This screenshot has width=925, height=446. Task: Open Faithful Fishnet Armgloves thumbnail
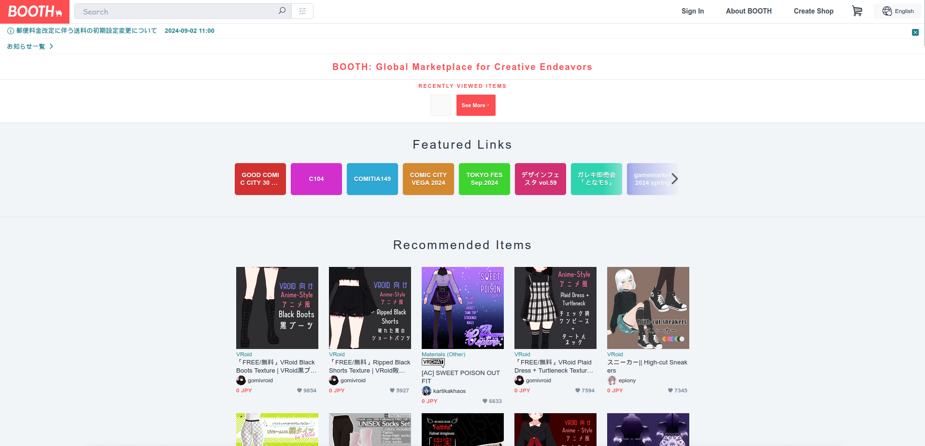click(463, 430)
